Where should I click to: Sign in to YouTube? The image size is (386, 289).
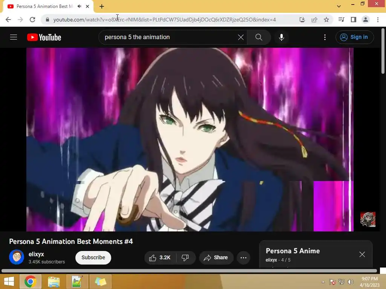coord(354,37)
